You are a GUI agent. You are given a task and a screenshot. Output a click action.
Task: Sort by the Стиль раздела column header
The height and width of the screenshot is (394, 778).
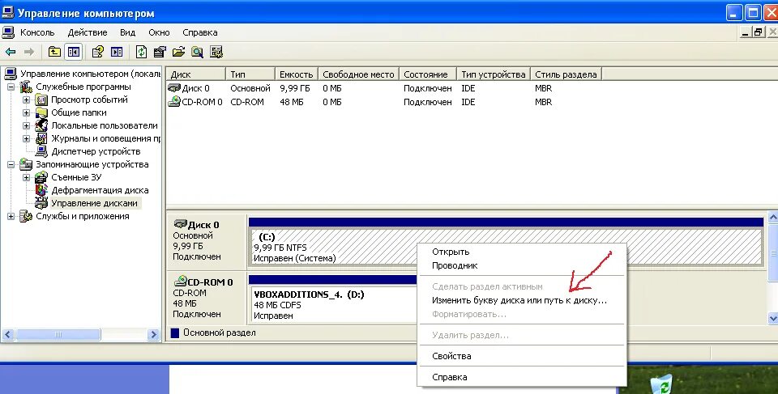coord(566,74)
